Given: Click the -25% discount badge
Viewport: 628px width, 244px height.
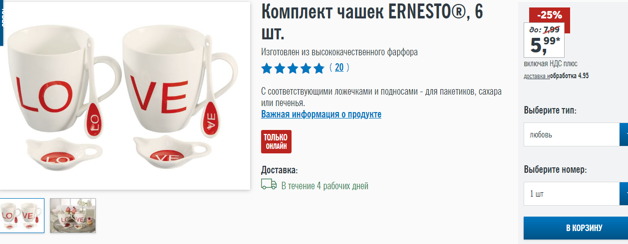Looking at the screenshot, I should tap(550, 15).
